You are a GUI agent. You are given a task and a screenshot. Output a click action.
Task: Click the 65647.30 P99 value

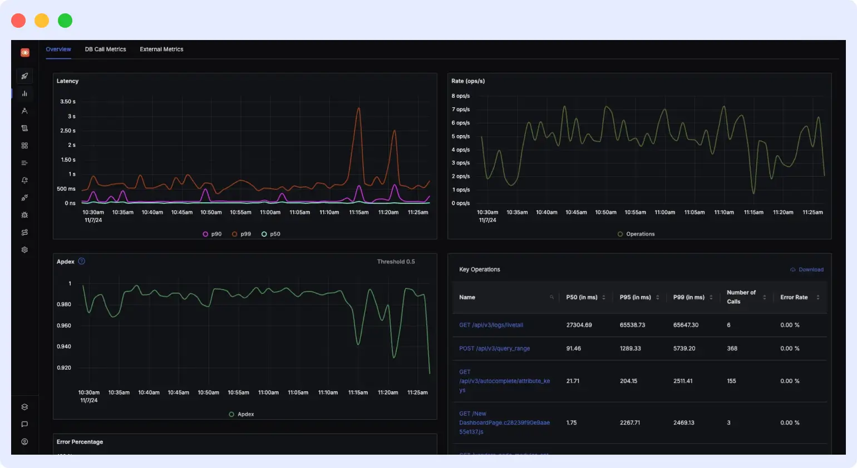click(686, 325)
